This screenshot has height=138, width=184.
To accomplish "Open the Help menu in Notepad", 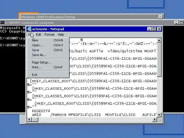I will pos(61,34).
